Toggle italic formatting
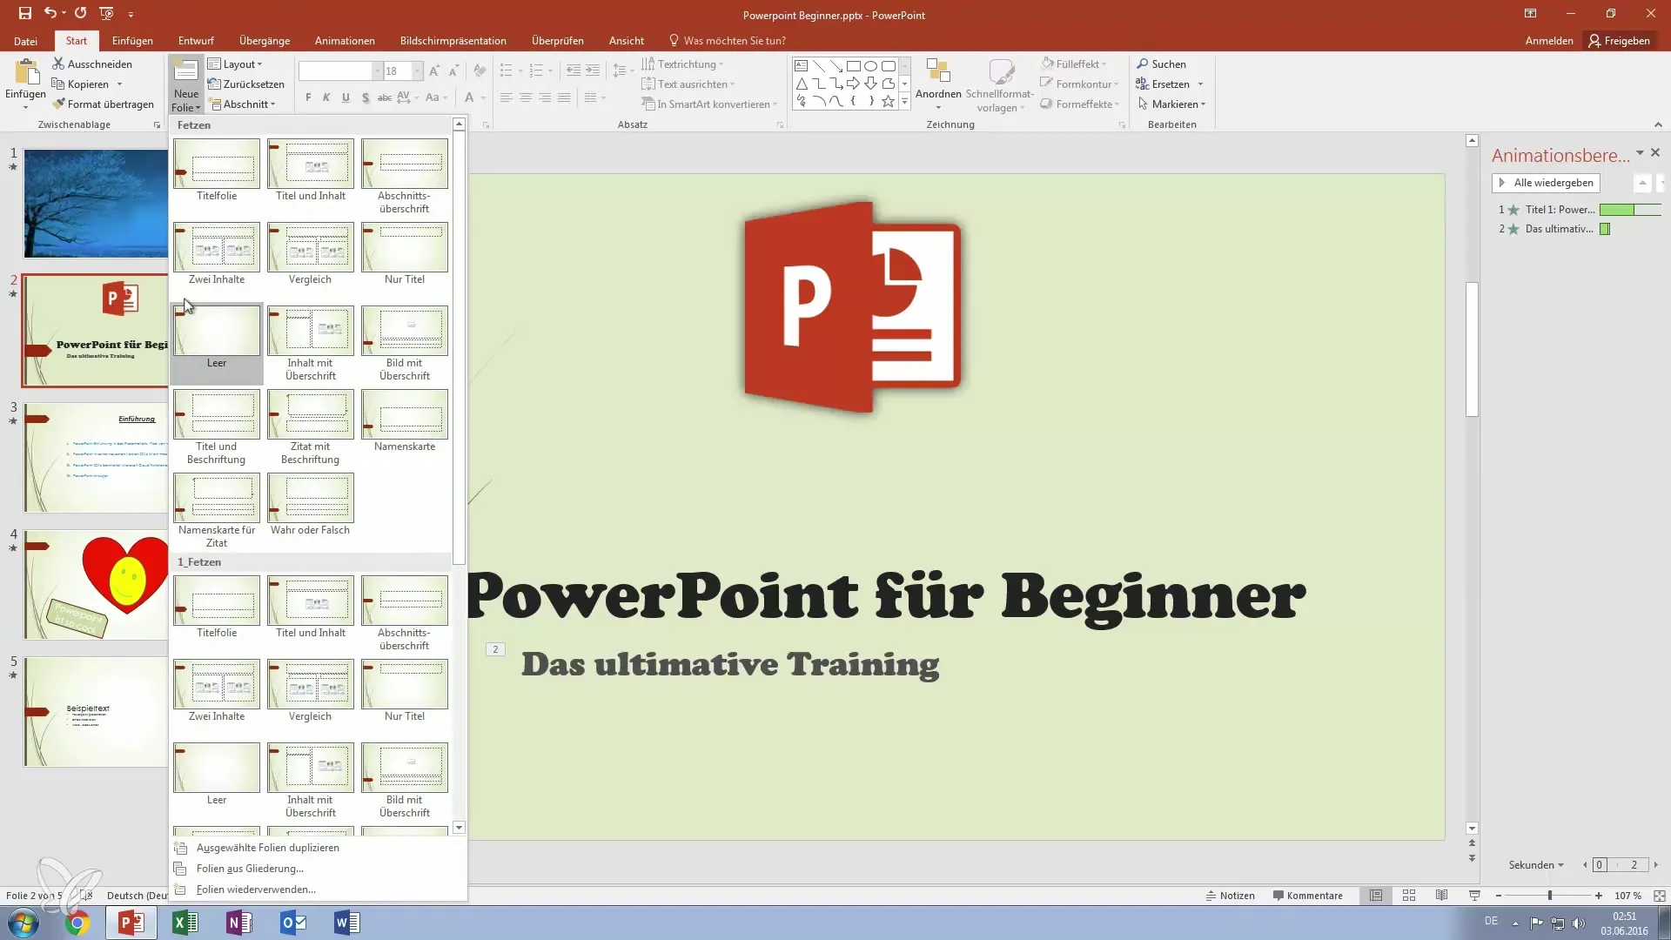The image size is (1671, 940). pos(326,97)
